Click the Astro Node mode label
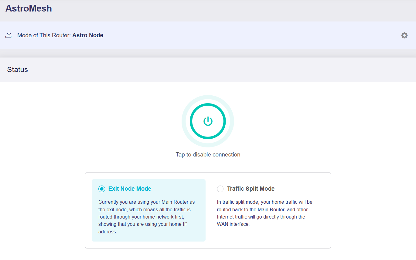 click(x=88, y=35)
